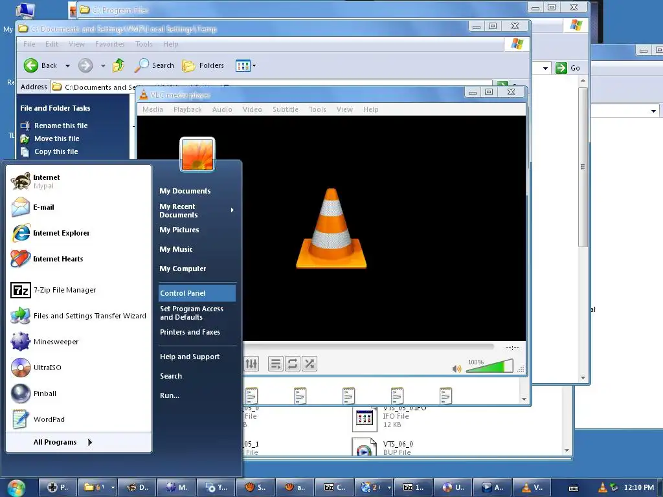Launch E-mail from Start menu

78,207
